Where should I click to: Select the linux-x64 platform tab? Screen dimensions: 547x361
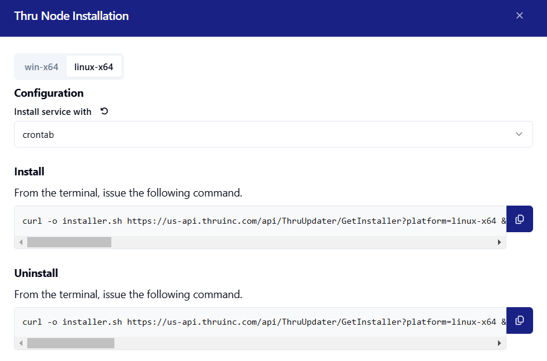94,67
